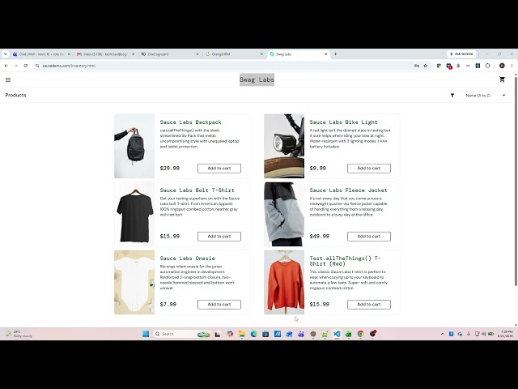Switch to the Chat tab
The width and height of the screenshot is (518, 389).
click(41, 54)
